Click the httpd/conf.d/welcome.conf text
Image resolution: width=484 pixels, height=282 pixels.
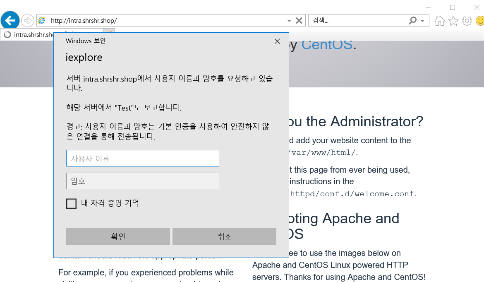coord(352,194)
